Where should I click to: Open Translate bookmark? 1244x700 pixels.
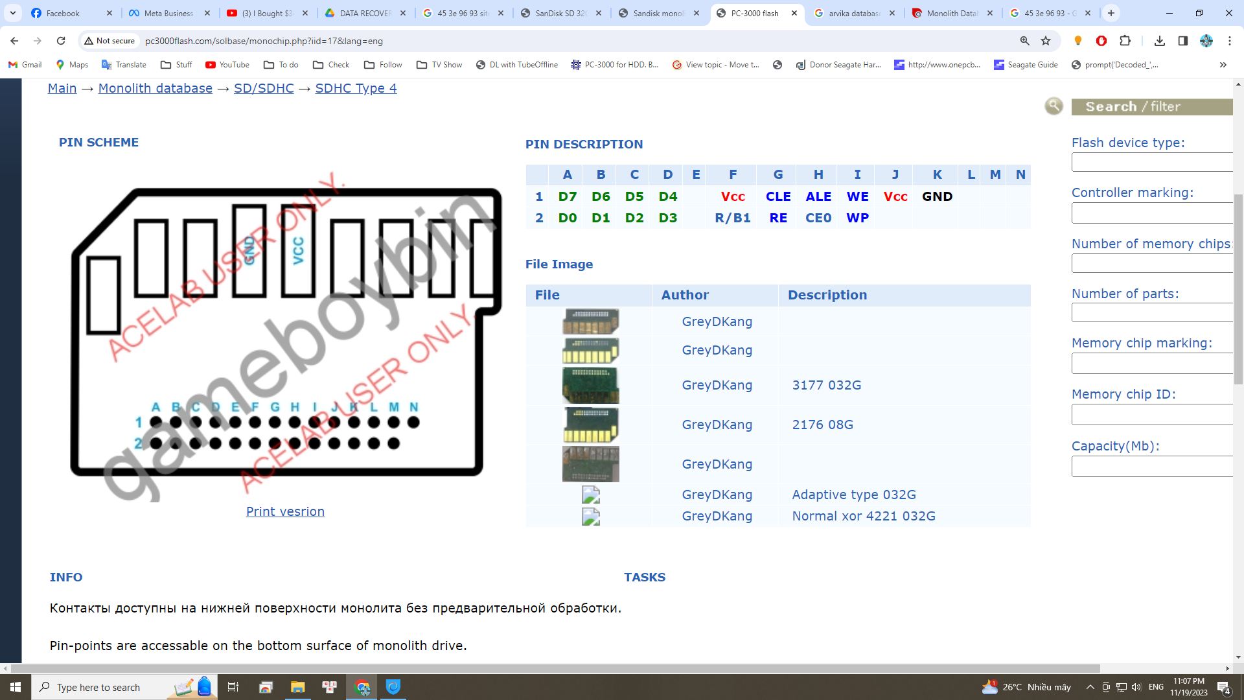pyautogui.click(x=124, y=65)
